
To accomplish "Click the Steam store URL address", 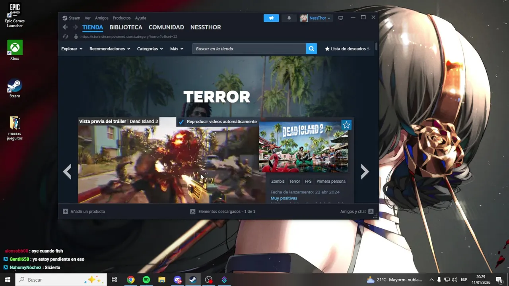I will (128, 37).
